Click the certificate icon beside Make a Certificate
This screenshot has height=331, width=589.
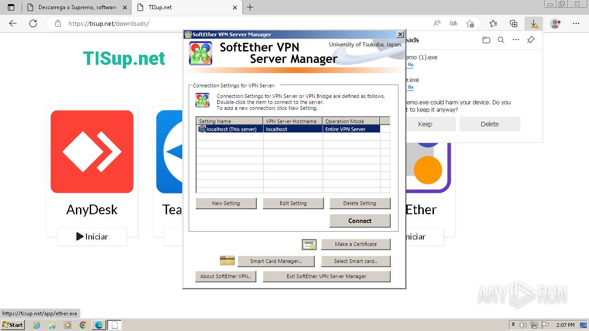309,245
